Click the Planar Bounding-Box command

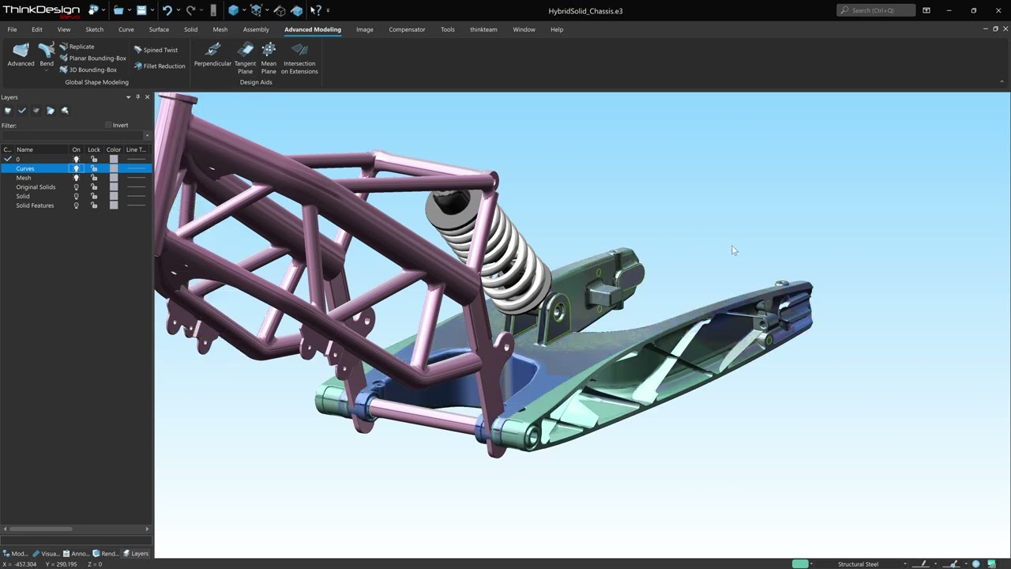(x=92, y=58)
